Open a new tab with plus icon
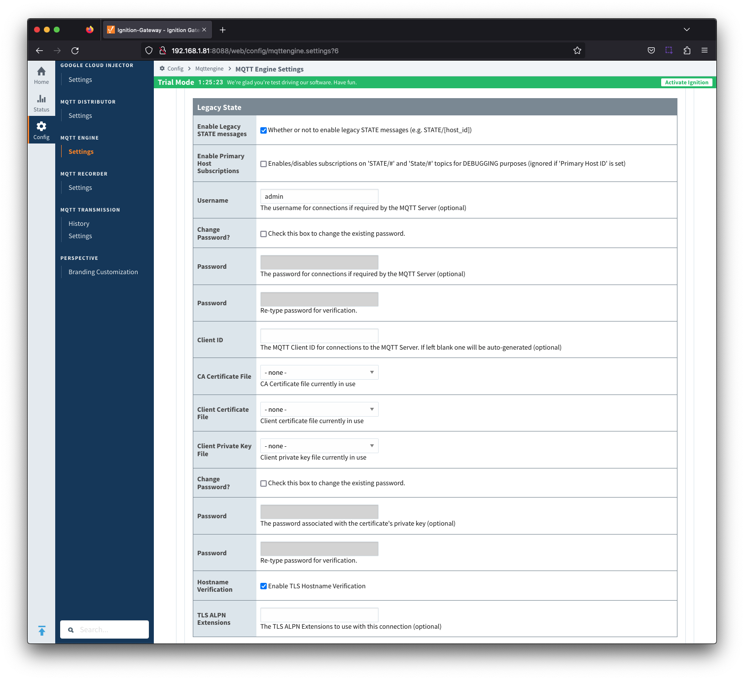 click(x=223, y=30)
